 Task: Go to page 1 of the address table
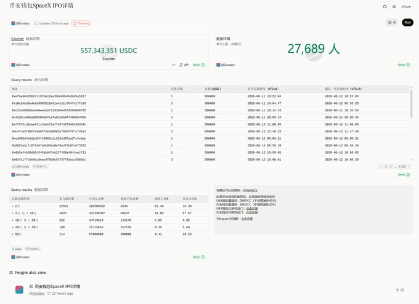click(x=386, y=167)
